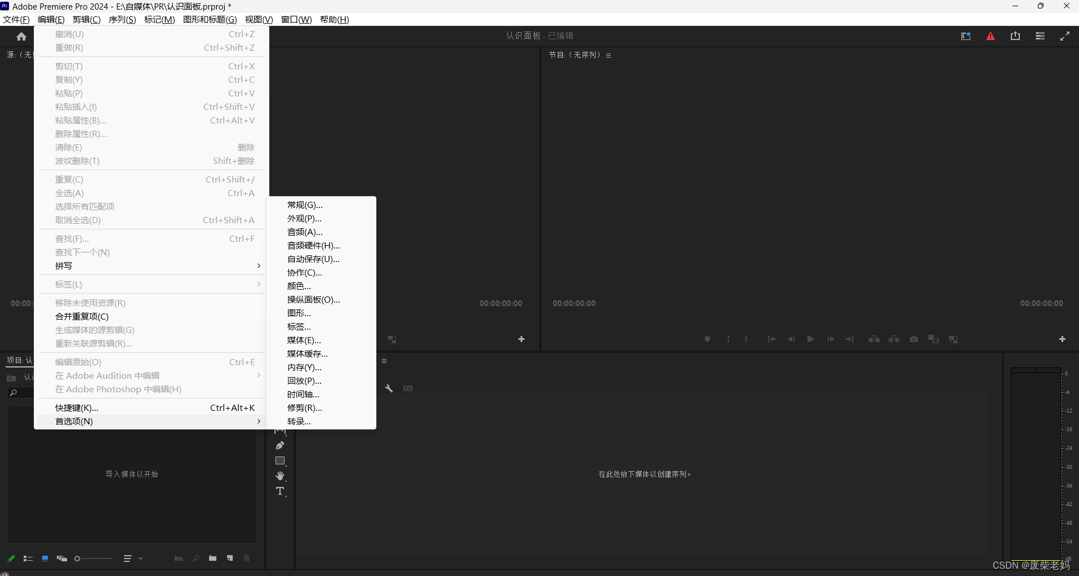1079x576 pixels.
Task: Mark Out point in Program monitor
Action: coord(747,339)
